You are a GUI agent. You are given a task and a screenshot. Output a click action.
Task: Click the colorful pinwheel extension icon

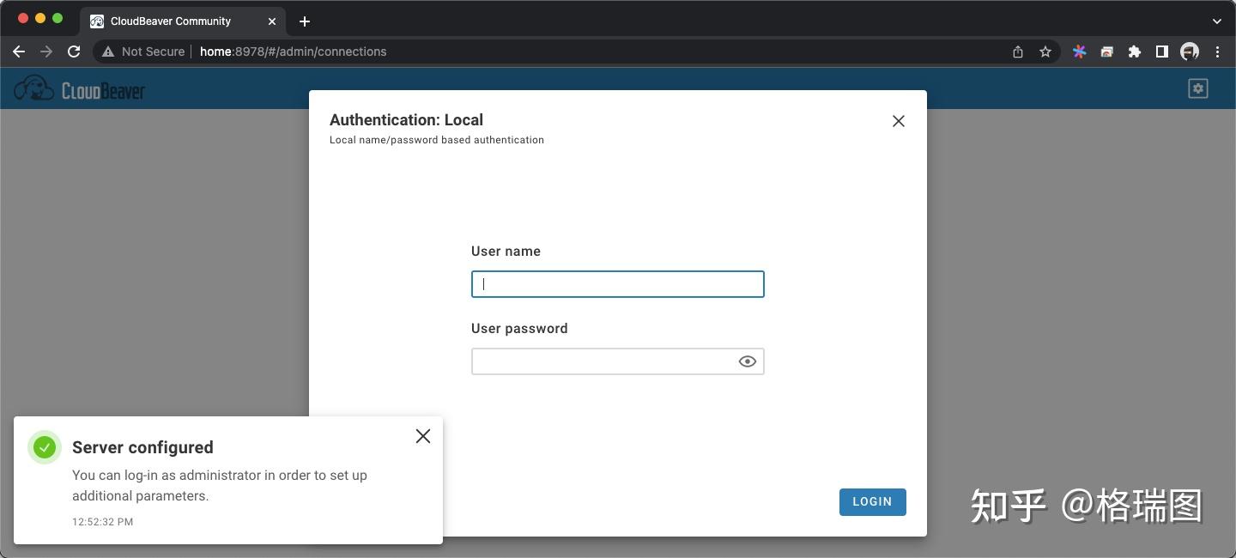(1080, 52)
